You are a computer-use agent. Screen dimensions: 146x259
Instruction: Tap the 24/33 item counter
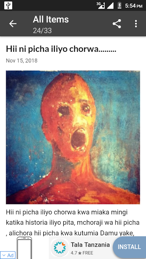coord(42,30)
